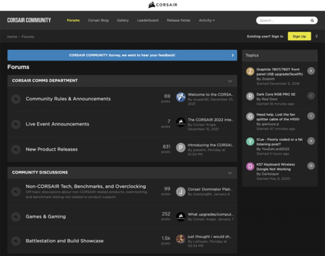Open New Product Releases forum
Viewport: 325px width, 256px height.
pos(51,149)
